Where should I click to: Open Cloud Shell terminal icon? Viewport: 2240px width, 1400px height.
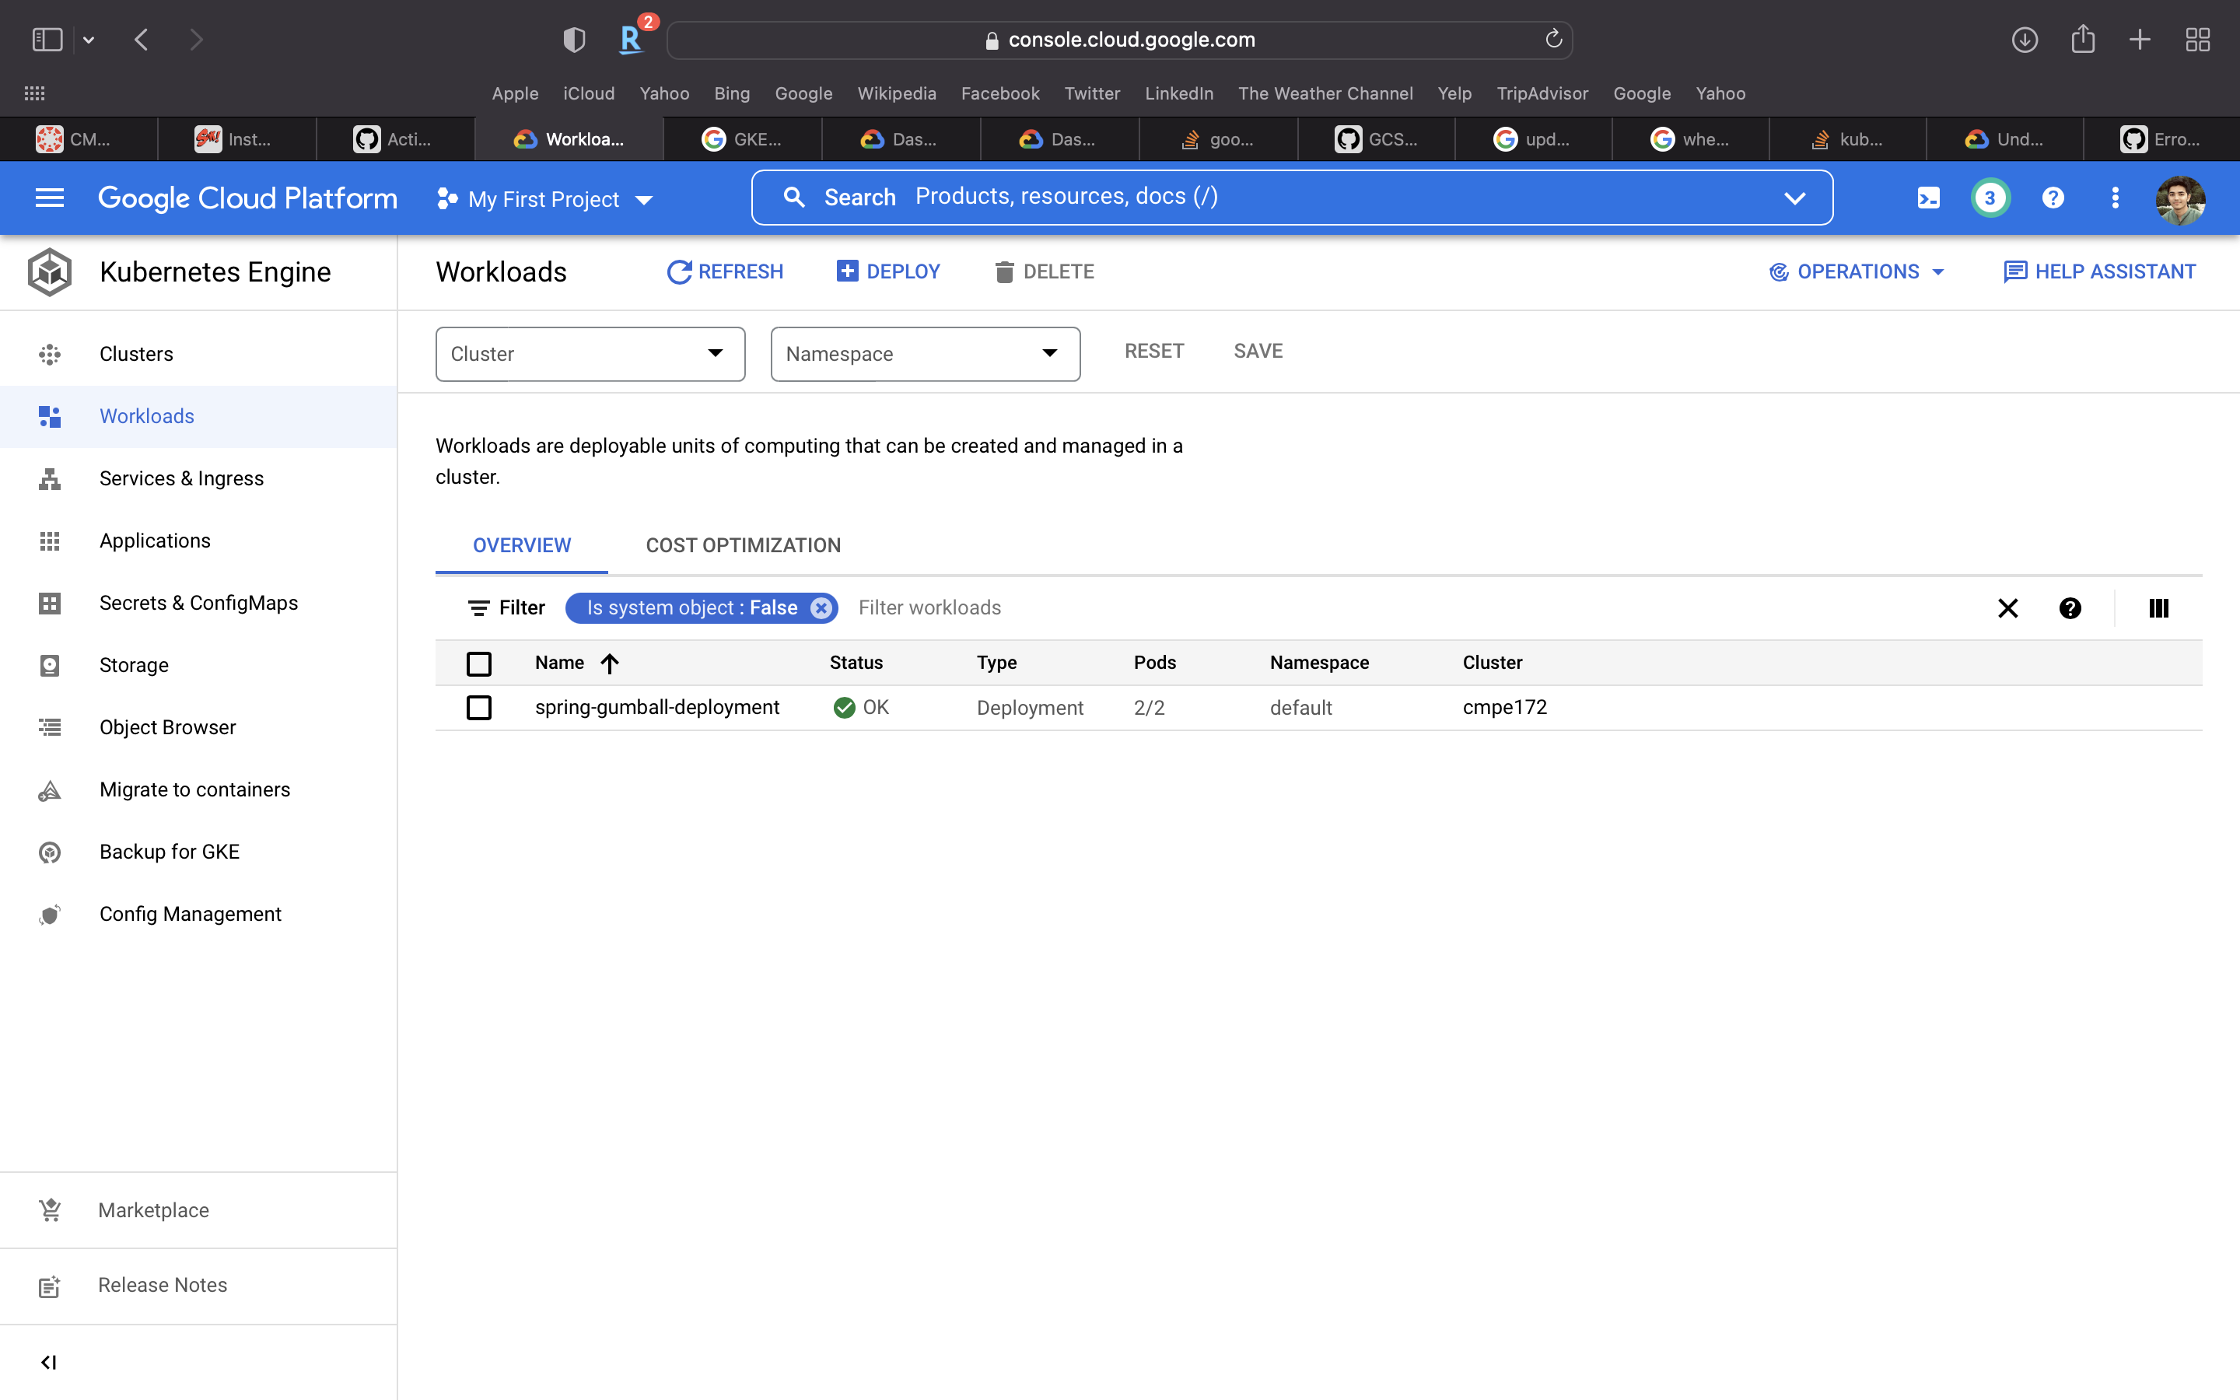pyautogui.click(x=1928, y=198)
